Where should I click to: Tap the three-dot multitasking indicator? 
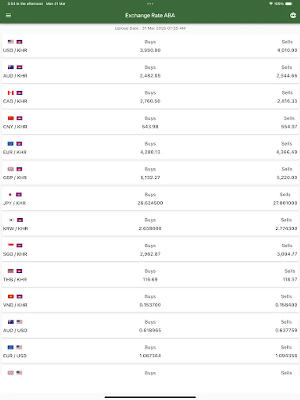150,4
